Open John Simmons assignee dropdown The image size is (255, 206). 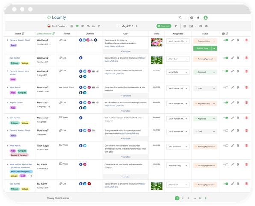[x=178, y=147]
